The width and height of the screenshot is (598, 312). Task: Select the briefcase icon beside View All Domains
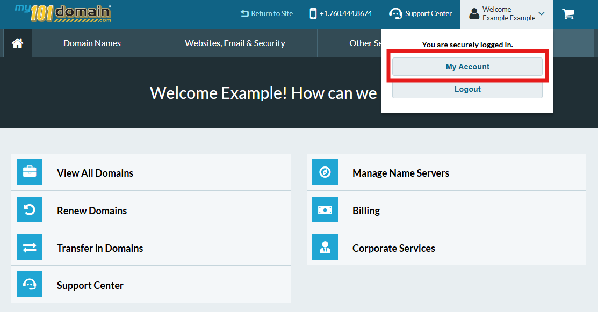tap(30, 171)
